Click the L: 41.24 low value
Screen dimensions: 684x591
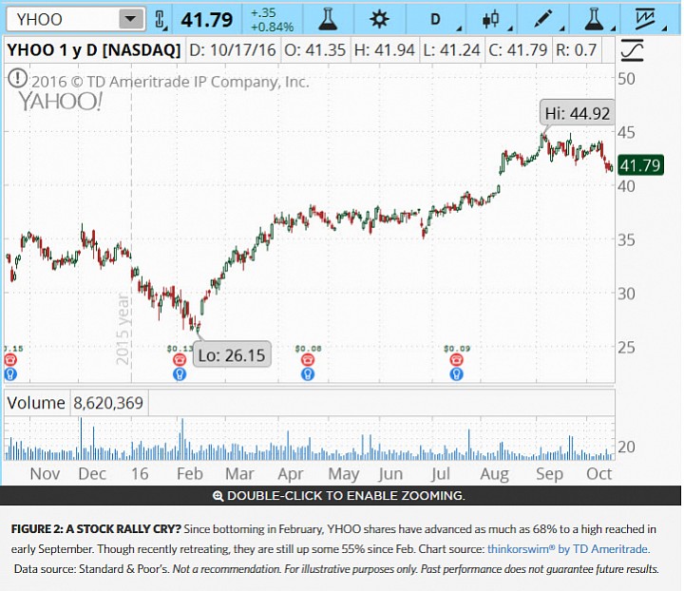(451, 50)
